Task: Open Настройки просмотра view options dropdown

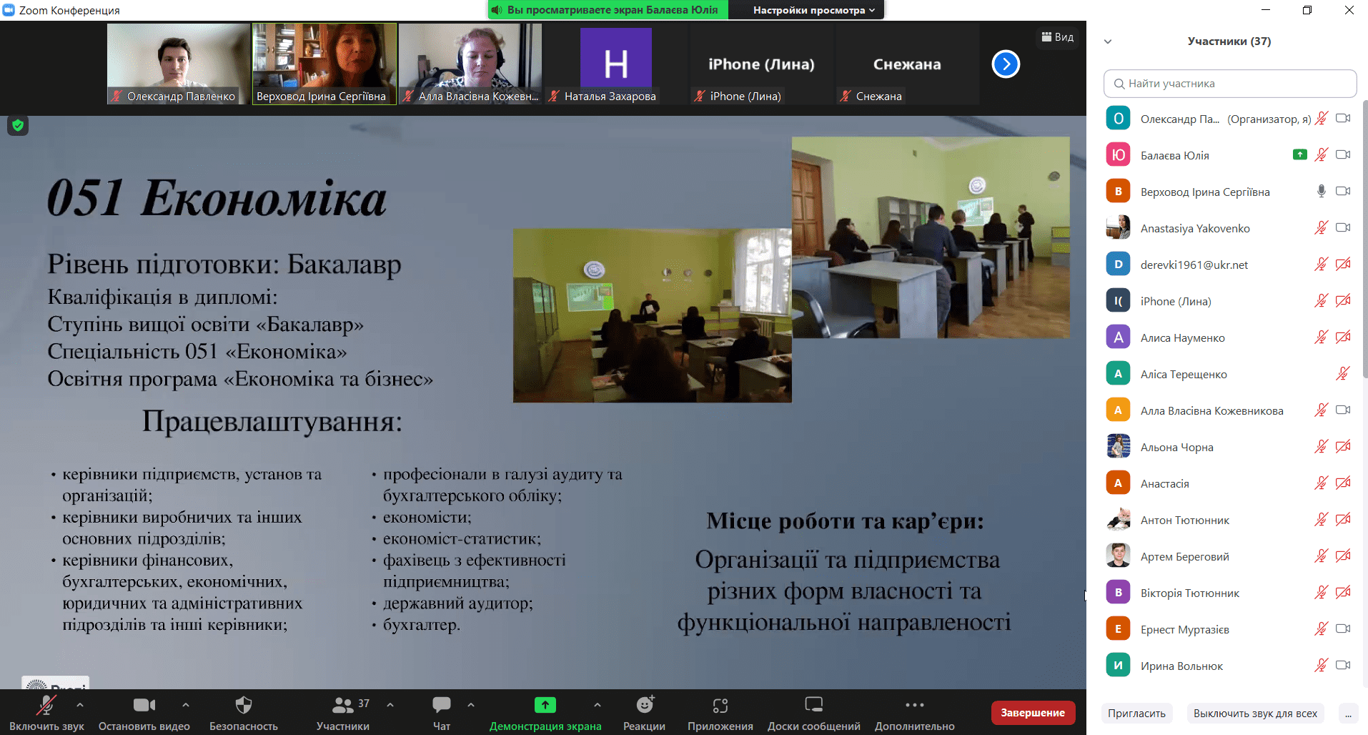Action: click(x=813, y=10)
